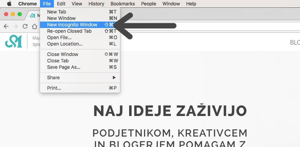The image size is (300, 147).
Task: Select Open Location… menu entry
Action: (80, 44)
